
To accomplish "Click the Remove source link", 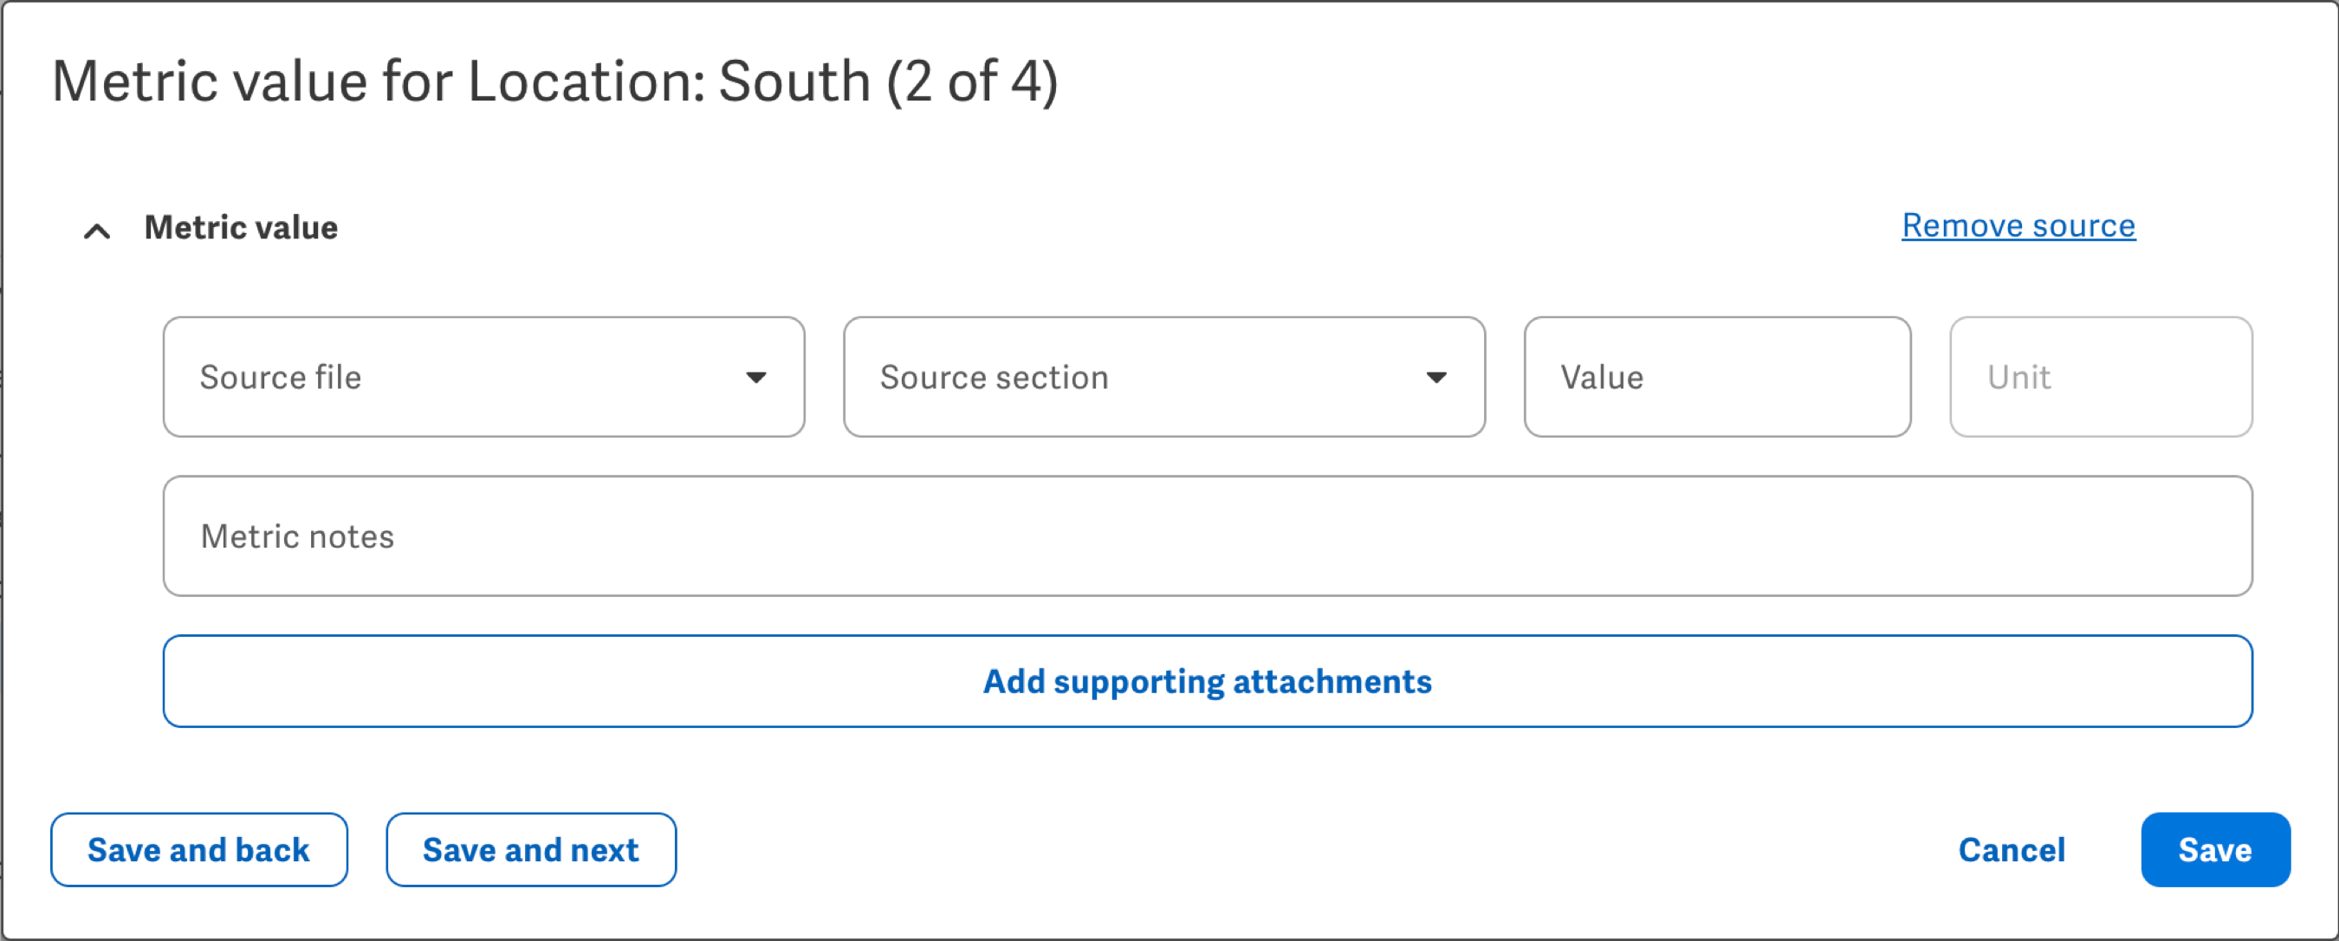I will click(x=2018, y=225).
